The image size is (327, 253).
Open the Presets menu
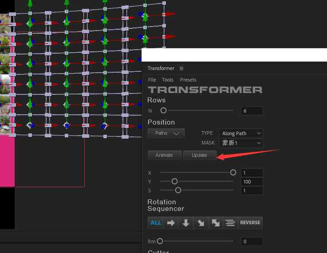(188, 80)
